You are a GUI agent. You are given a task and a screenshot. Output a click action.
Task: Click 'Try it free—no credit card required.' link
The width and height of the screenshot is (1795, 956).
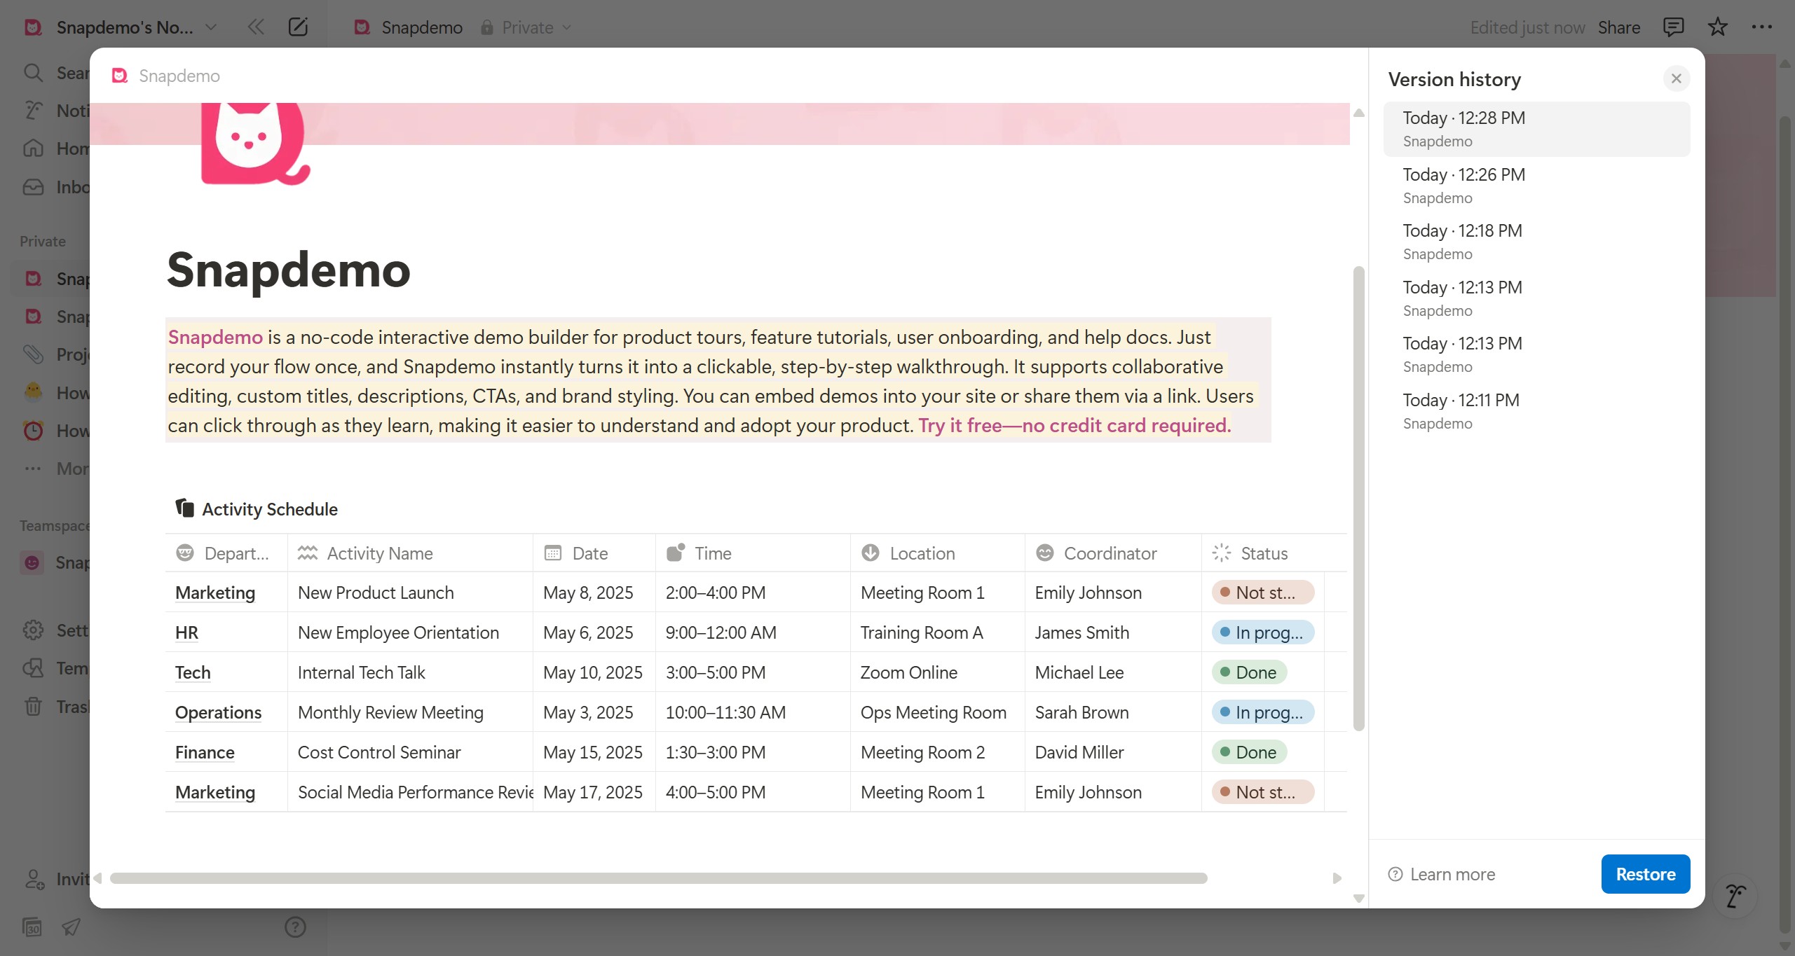click(1074, 425)
